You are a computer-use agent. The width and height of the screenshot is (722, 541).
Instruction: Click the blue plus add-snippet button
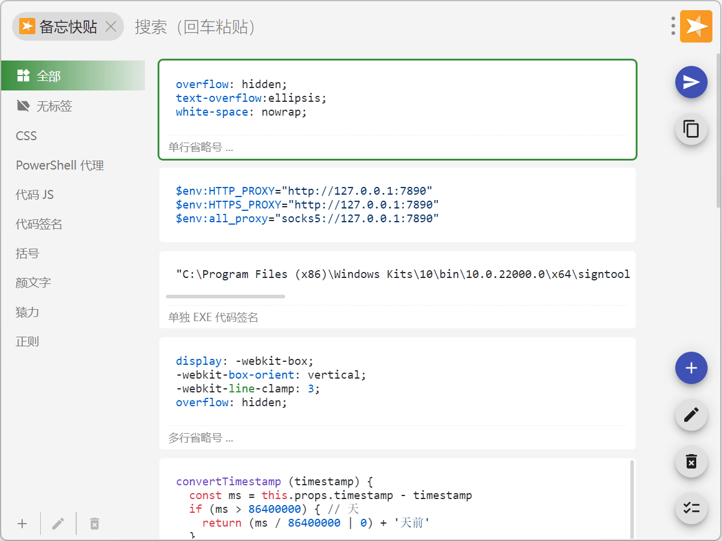(691, 368)
